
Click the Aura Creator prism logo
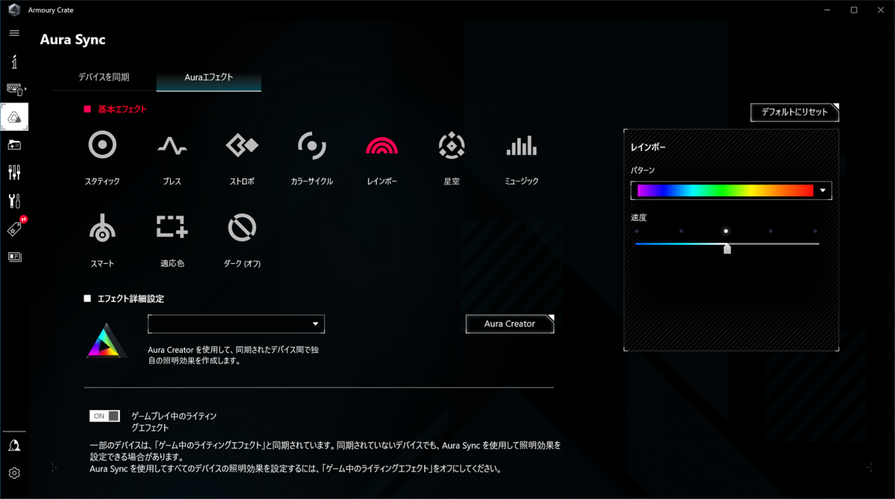(x=106, y=341)
